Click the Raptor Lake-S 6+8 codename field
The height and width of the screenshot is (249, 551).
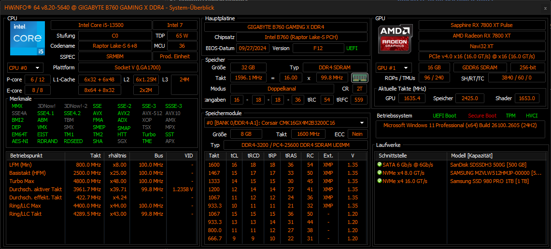(115, 46)
